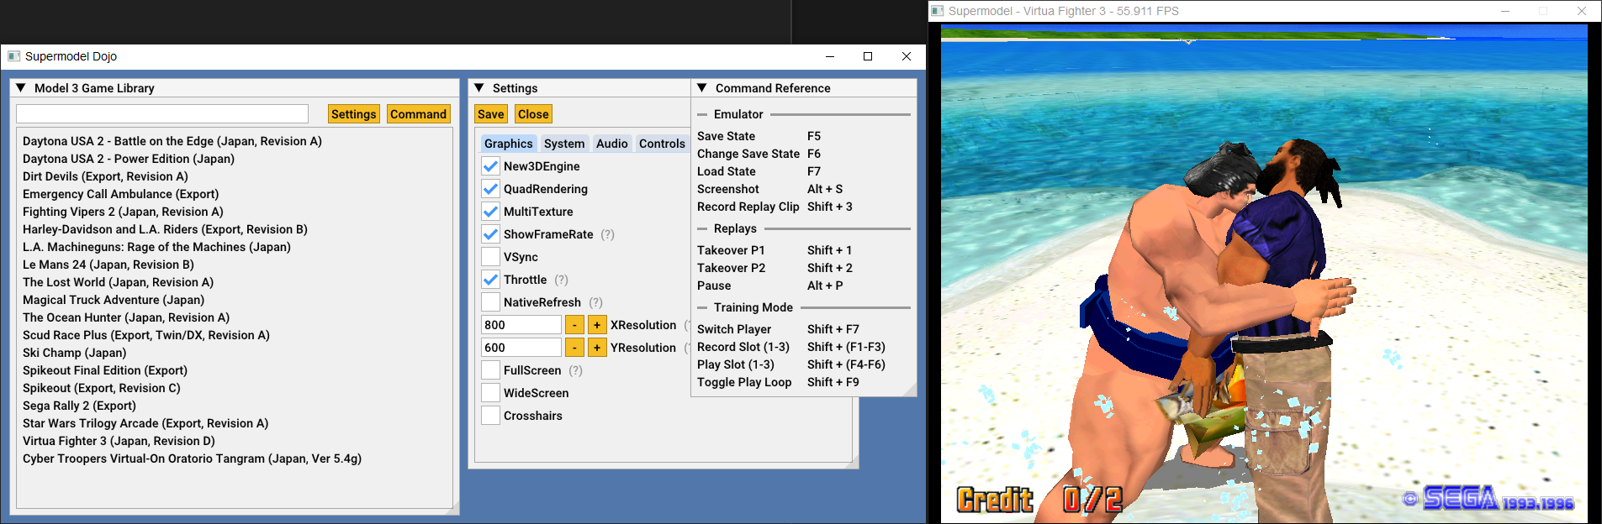The image size is (1602, 524).
Task: Select Spikeout (Export, Revision C)
Action: 102,388
